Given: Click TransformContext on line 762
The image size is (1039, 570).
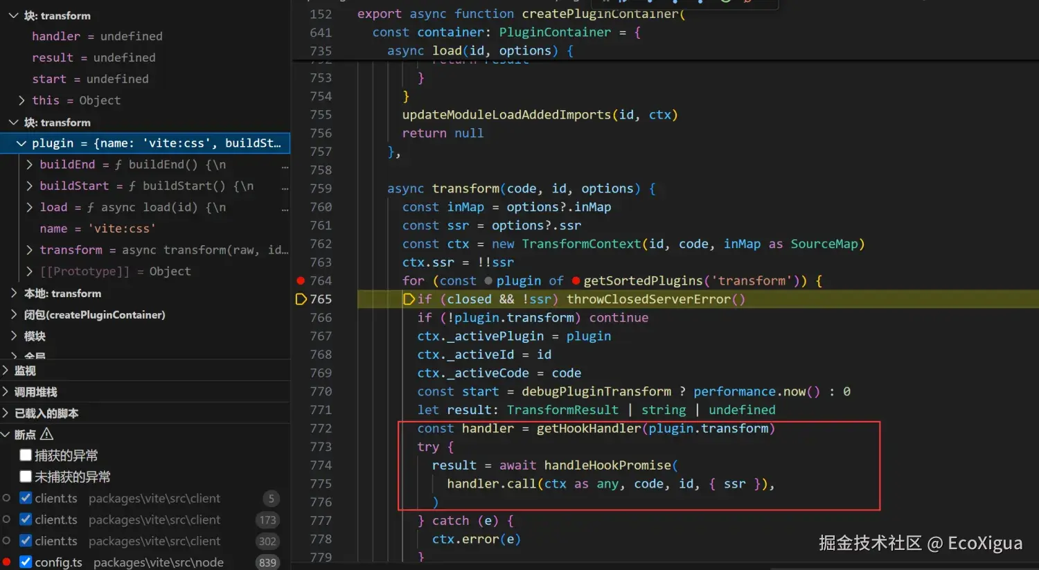Looking at the screenshot, I should coord(581,244).
